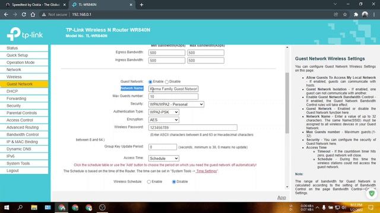Open the Encryption AES dropdown
Screen dimensions: 380x213
(x=164, y=120)
